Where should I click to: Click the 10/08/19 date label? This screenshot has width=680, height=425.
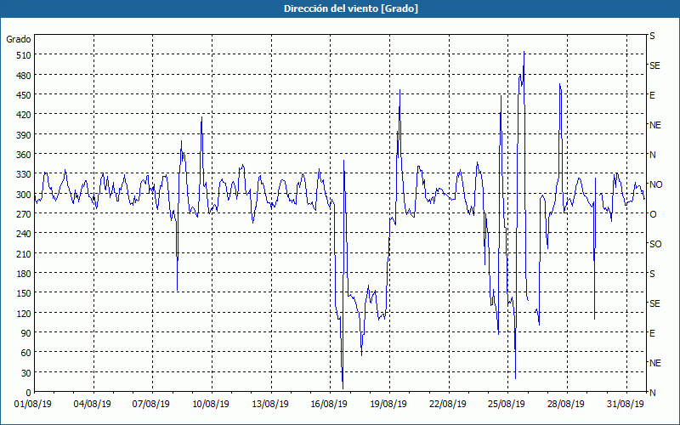pyautogui.click(x=211, y=405)
